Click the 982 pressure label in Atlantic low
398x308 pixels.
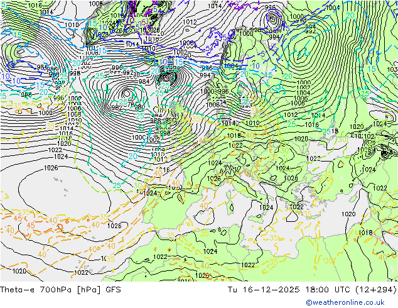click(117, 107)
